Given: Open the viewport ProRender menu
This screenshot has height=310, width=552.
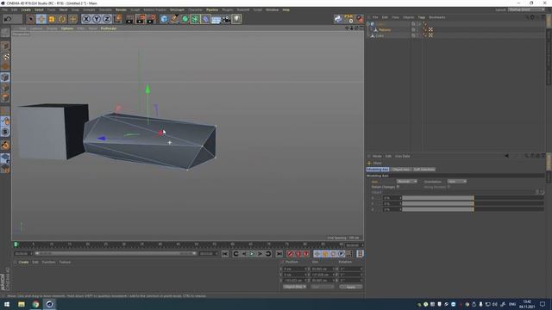Looking at the screenshot, I should 109,28.
